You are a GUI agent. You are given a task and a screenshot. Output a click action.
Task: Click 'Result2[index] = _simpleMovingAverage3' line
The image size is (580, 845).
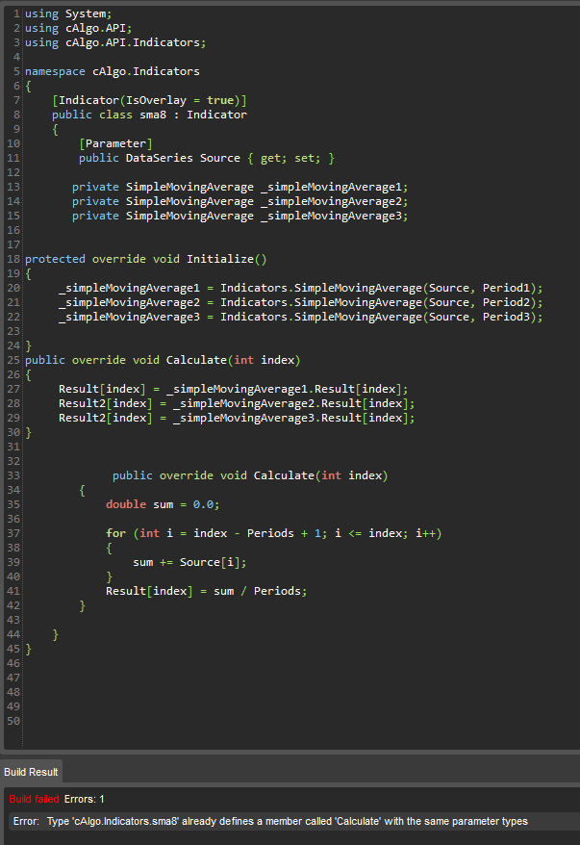pos(237,418)
